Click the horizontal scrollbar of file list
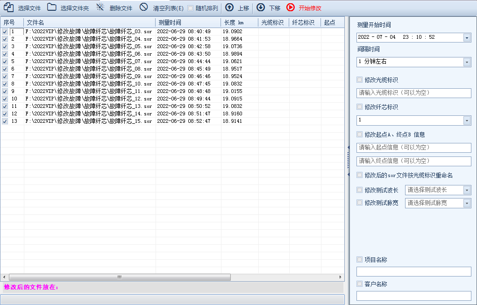The height and width of the screenshot is (305, 477). [x=120, y=277]
